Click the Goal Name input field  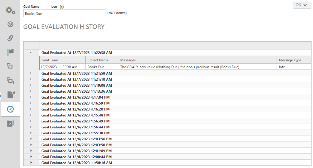(x=64, y=13)
